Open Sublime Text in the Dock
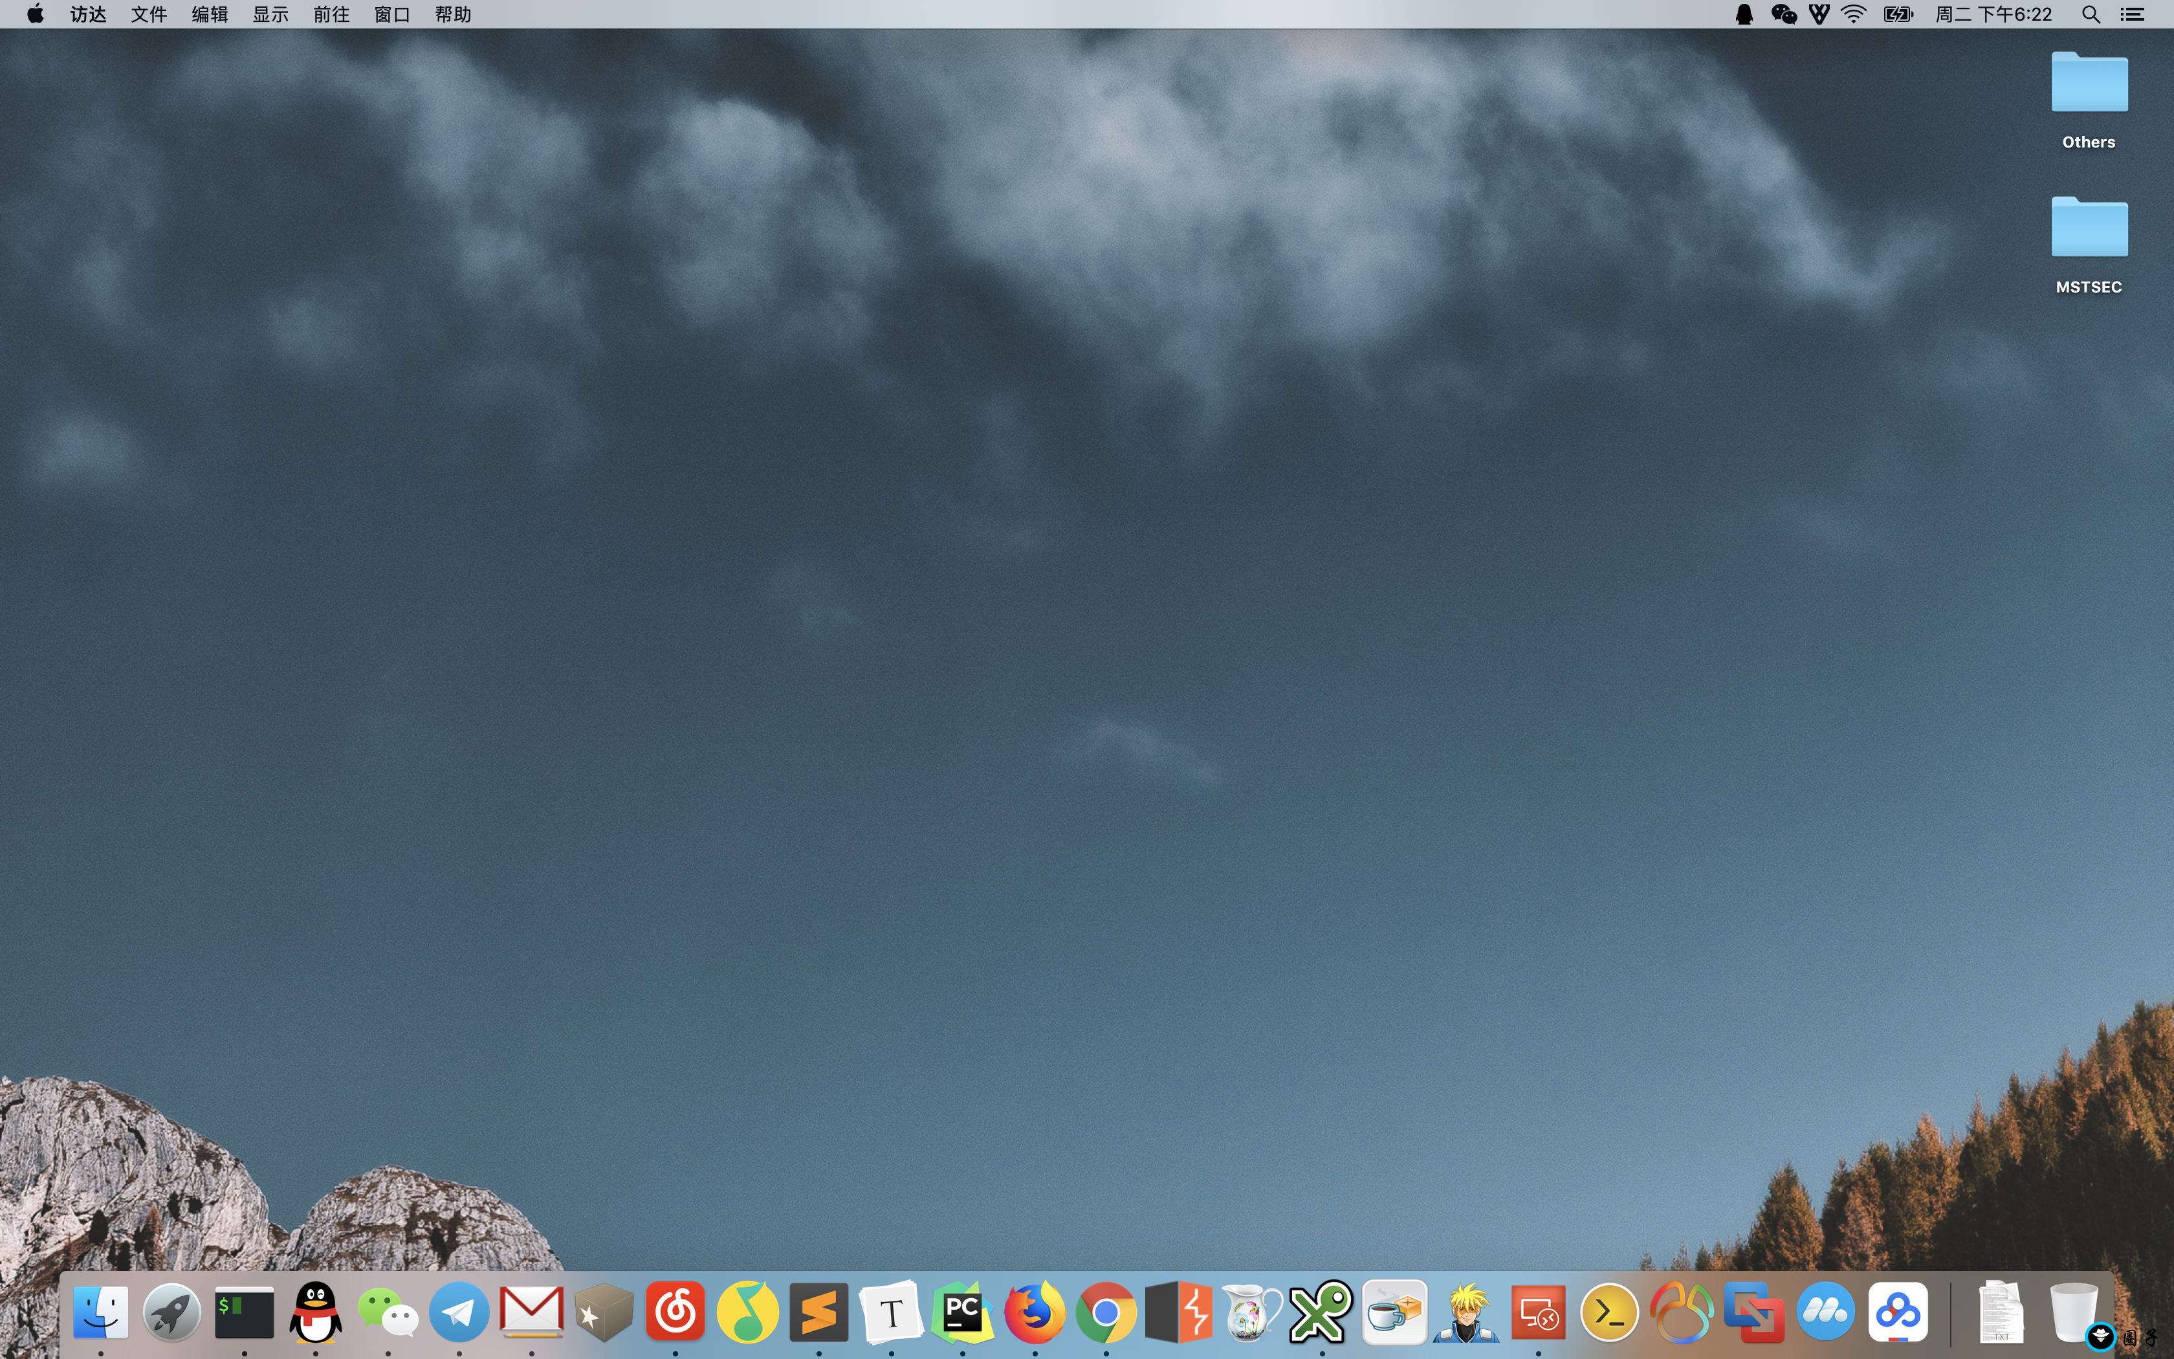This screenshot has width=2174, height=1359. [x=818, y=1312]
